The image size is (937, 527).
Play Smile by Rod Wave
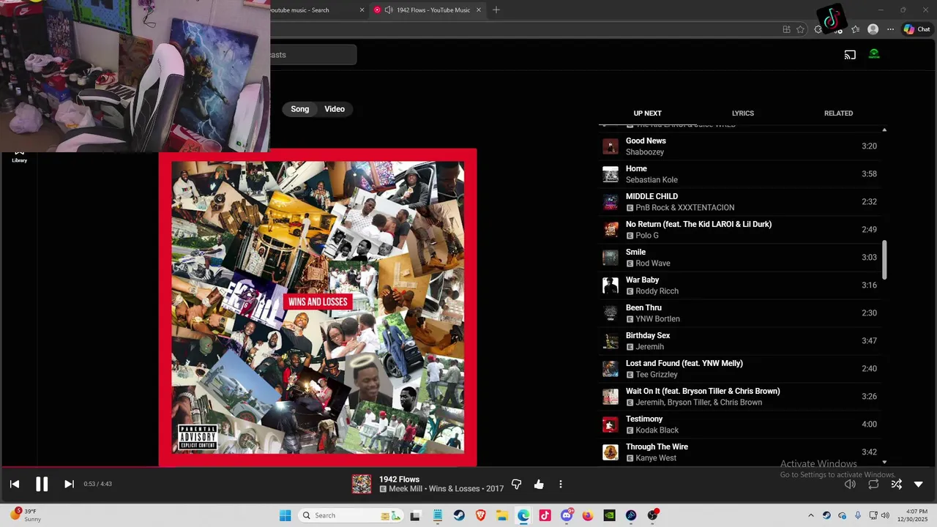tap(739, 258)
